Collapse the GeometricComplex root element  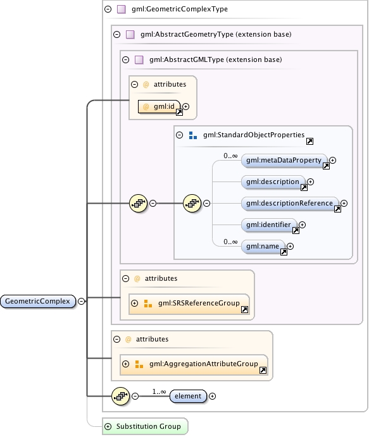click(x=81, y=301)
